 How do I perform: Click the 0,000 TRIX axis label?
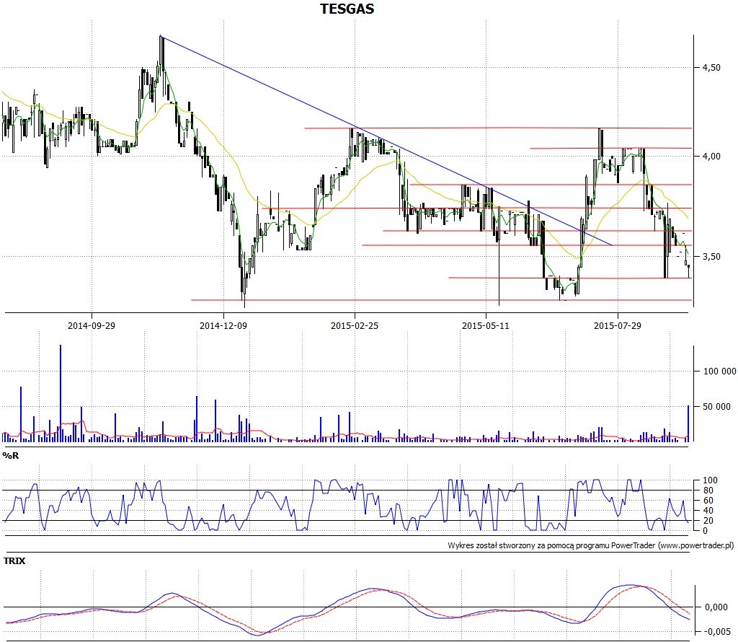[716, 607]
